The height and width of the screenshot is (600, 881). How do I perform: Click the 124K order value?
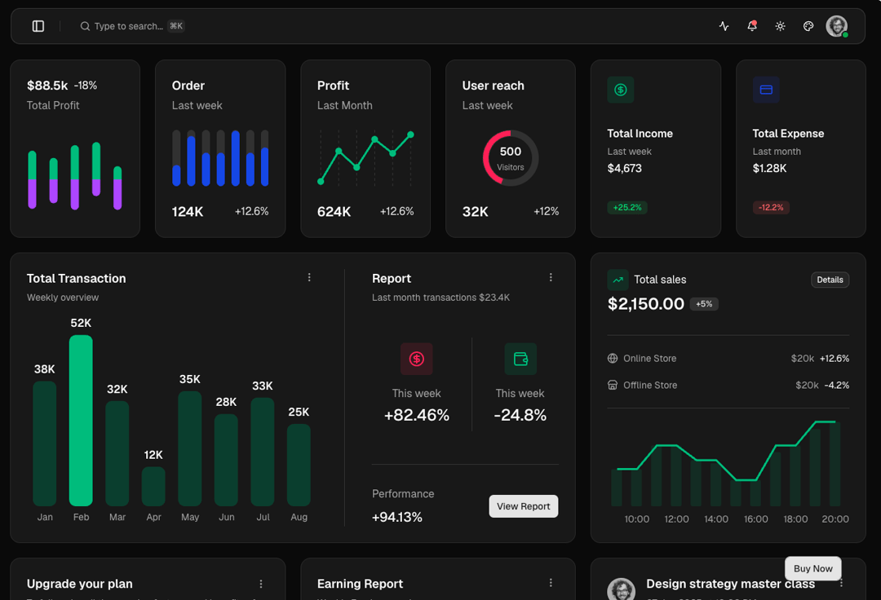tap(187, 212)
